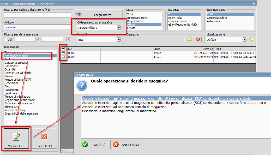Click the question mark icon in the READY PRO dialog
This screenshot has height=155, width=271.
pyautogui.click(x=82, y=85)
